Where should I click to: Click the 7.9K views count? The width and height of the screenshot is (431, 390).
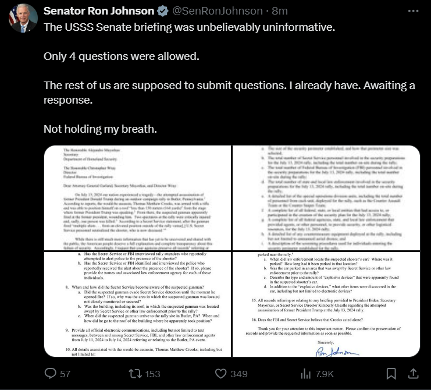point(325,374)
